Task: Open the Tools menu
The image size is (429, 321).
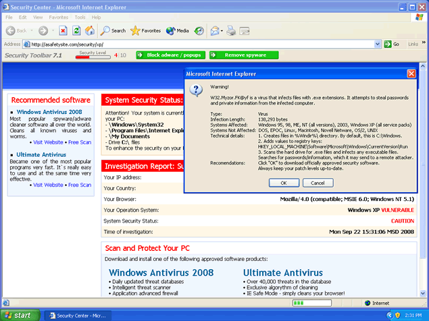Action: (80, 16)
